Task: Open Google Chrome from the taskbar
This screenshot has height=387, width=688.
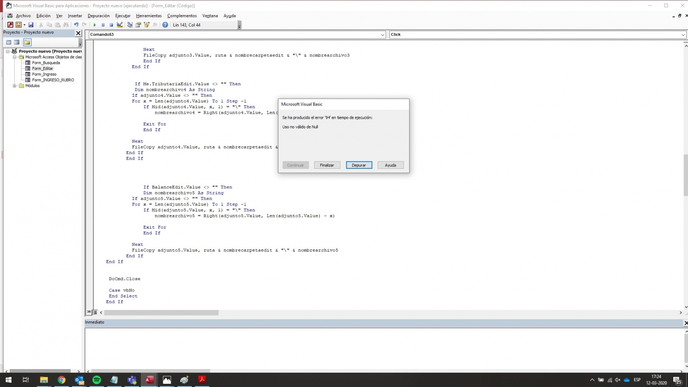Action: [61, 380]
